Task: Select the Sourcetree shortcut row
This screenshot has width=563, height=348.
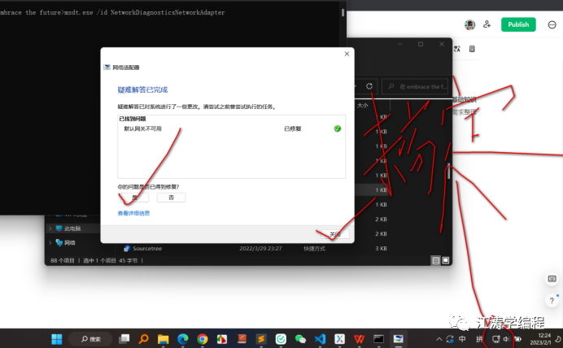Action: (255, 248)
